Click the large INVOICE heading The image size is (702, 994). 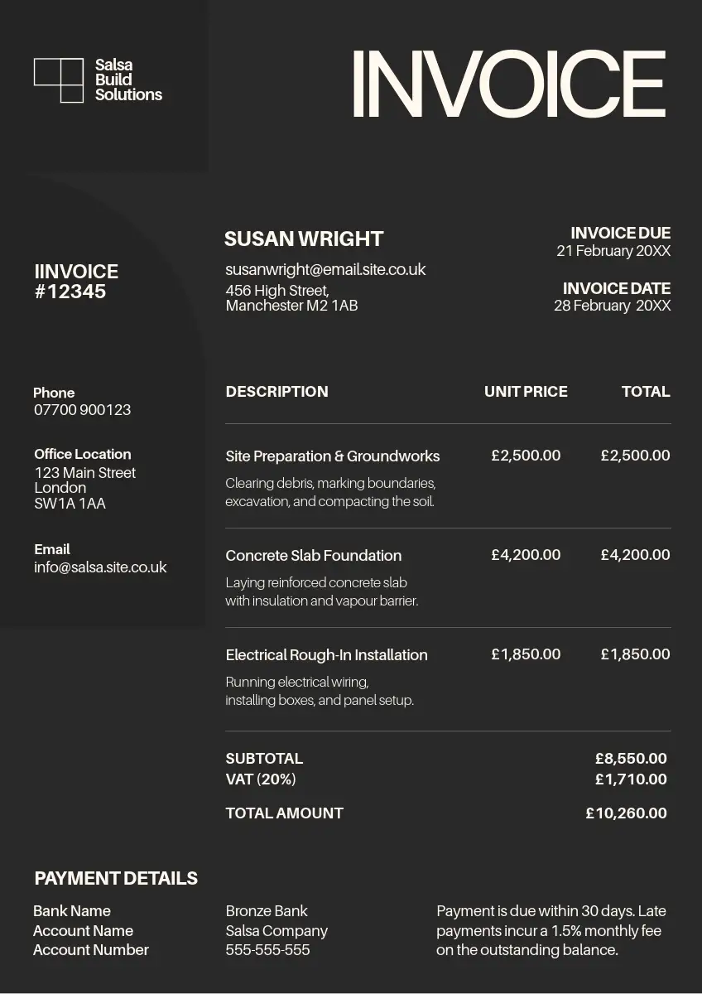coord(508,84)
